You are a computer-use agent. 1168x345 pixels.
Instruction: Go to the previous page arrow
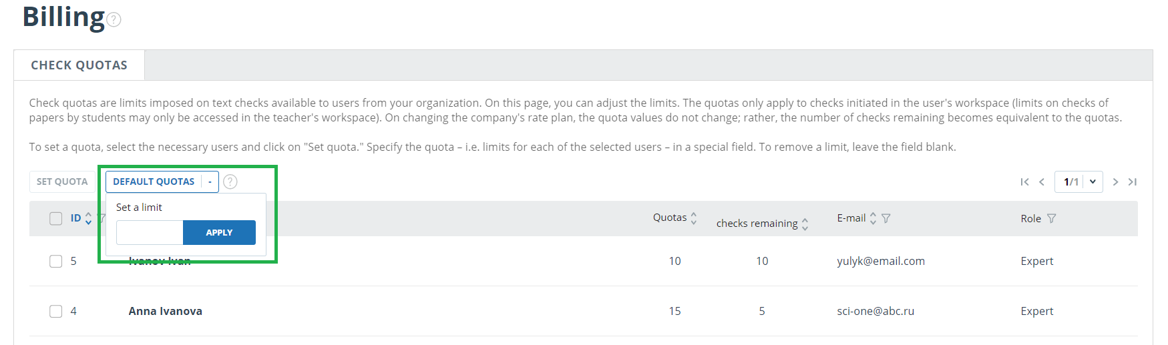point(1042,182)
